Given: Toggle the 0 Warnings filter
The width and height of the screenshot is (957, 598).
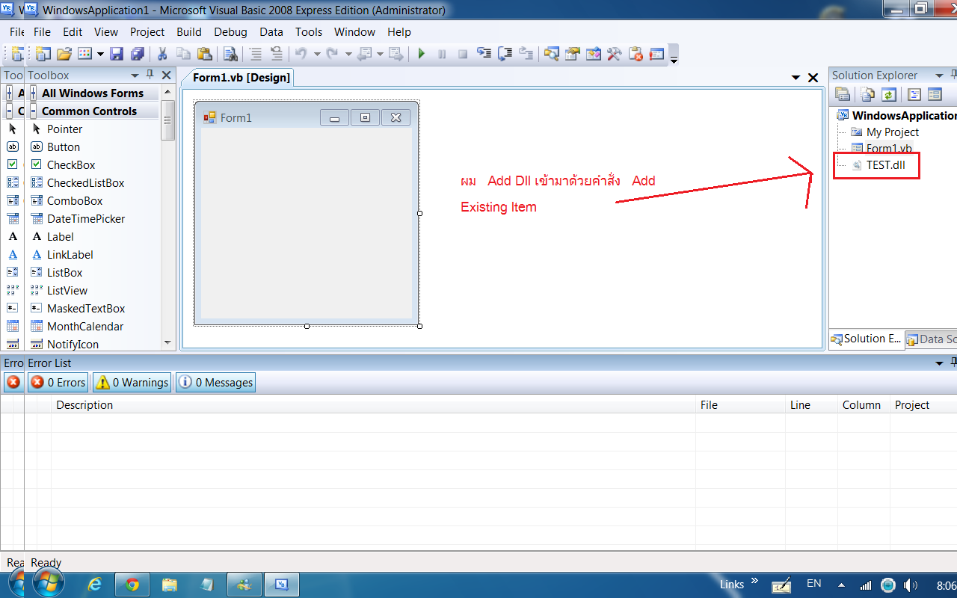Looking at the screenshot, I should [x=132, y=383].
